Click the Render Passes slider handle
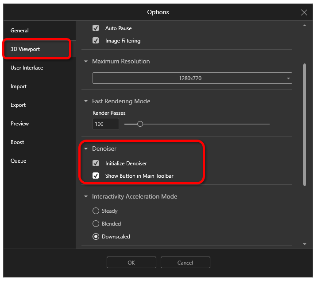Image resolution: width=317 pixels, height=281 pixels. pyautogui.click(x=140, y=124)
